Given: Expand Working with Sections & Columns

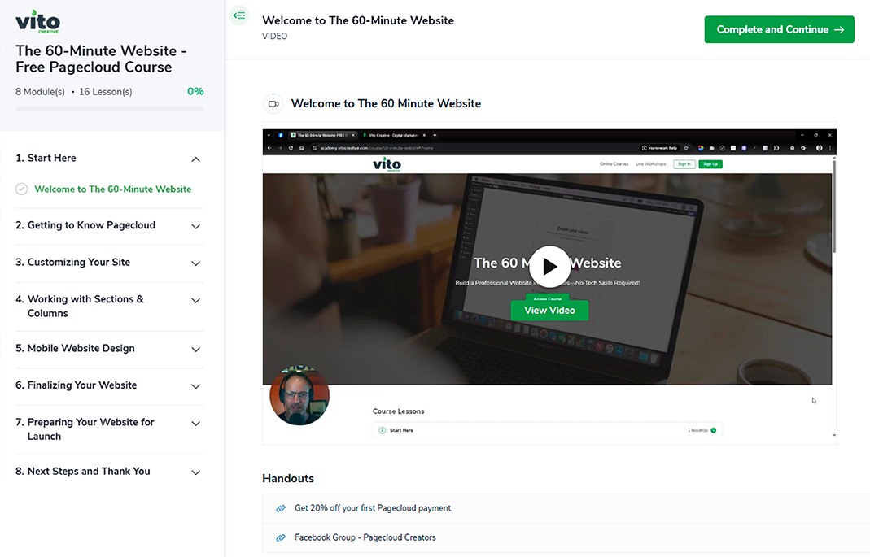Looking at the screenshot, I should (195, 301).
